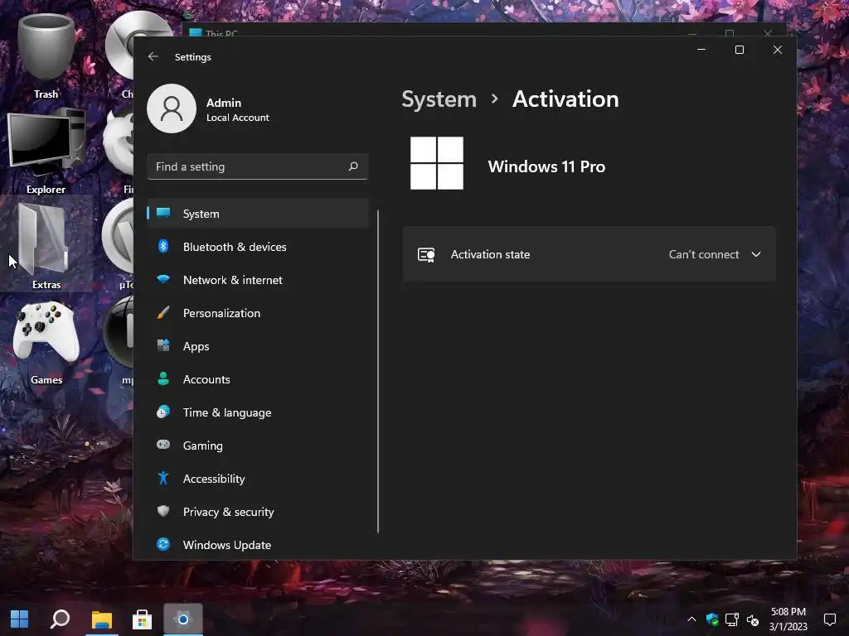Open the notification center icon

[830, 619]
